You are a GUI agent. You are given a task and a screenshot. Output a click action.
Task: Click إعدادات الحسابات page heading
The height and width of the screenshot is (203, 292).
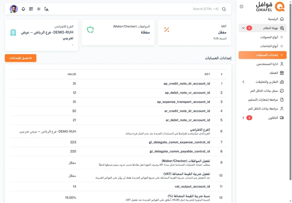(218, 58)
